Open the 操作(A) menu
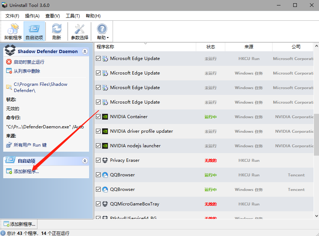This screenshot has height=236, width=319. click(x=32, y=16)
